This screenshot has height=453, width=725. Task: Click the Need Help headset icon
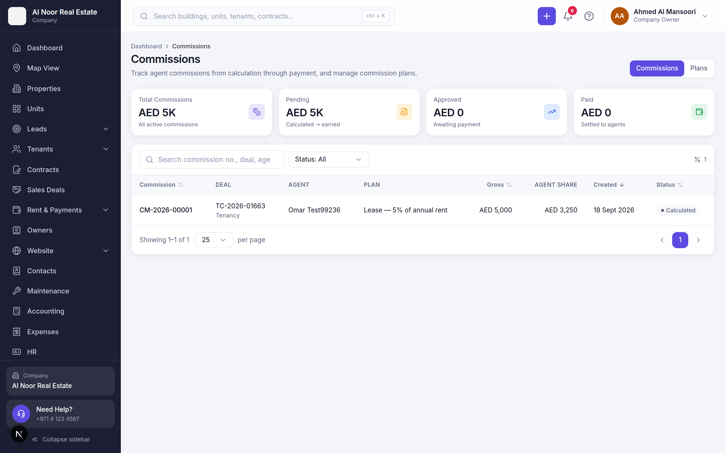click(x=21, y=414)
